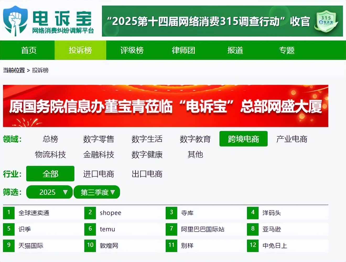Go to the 评级榜 tab
Screen dimensions: 346x262
pyautogui.click(x=132, y=50)
